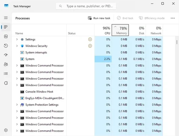Expand the Settings process row

[17, 39]
